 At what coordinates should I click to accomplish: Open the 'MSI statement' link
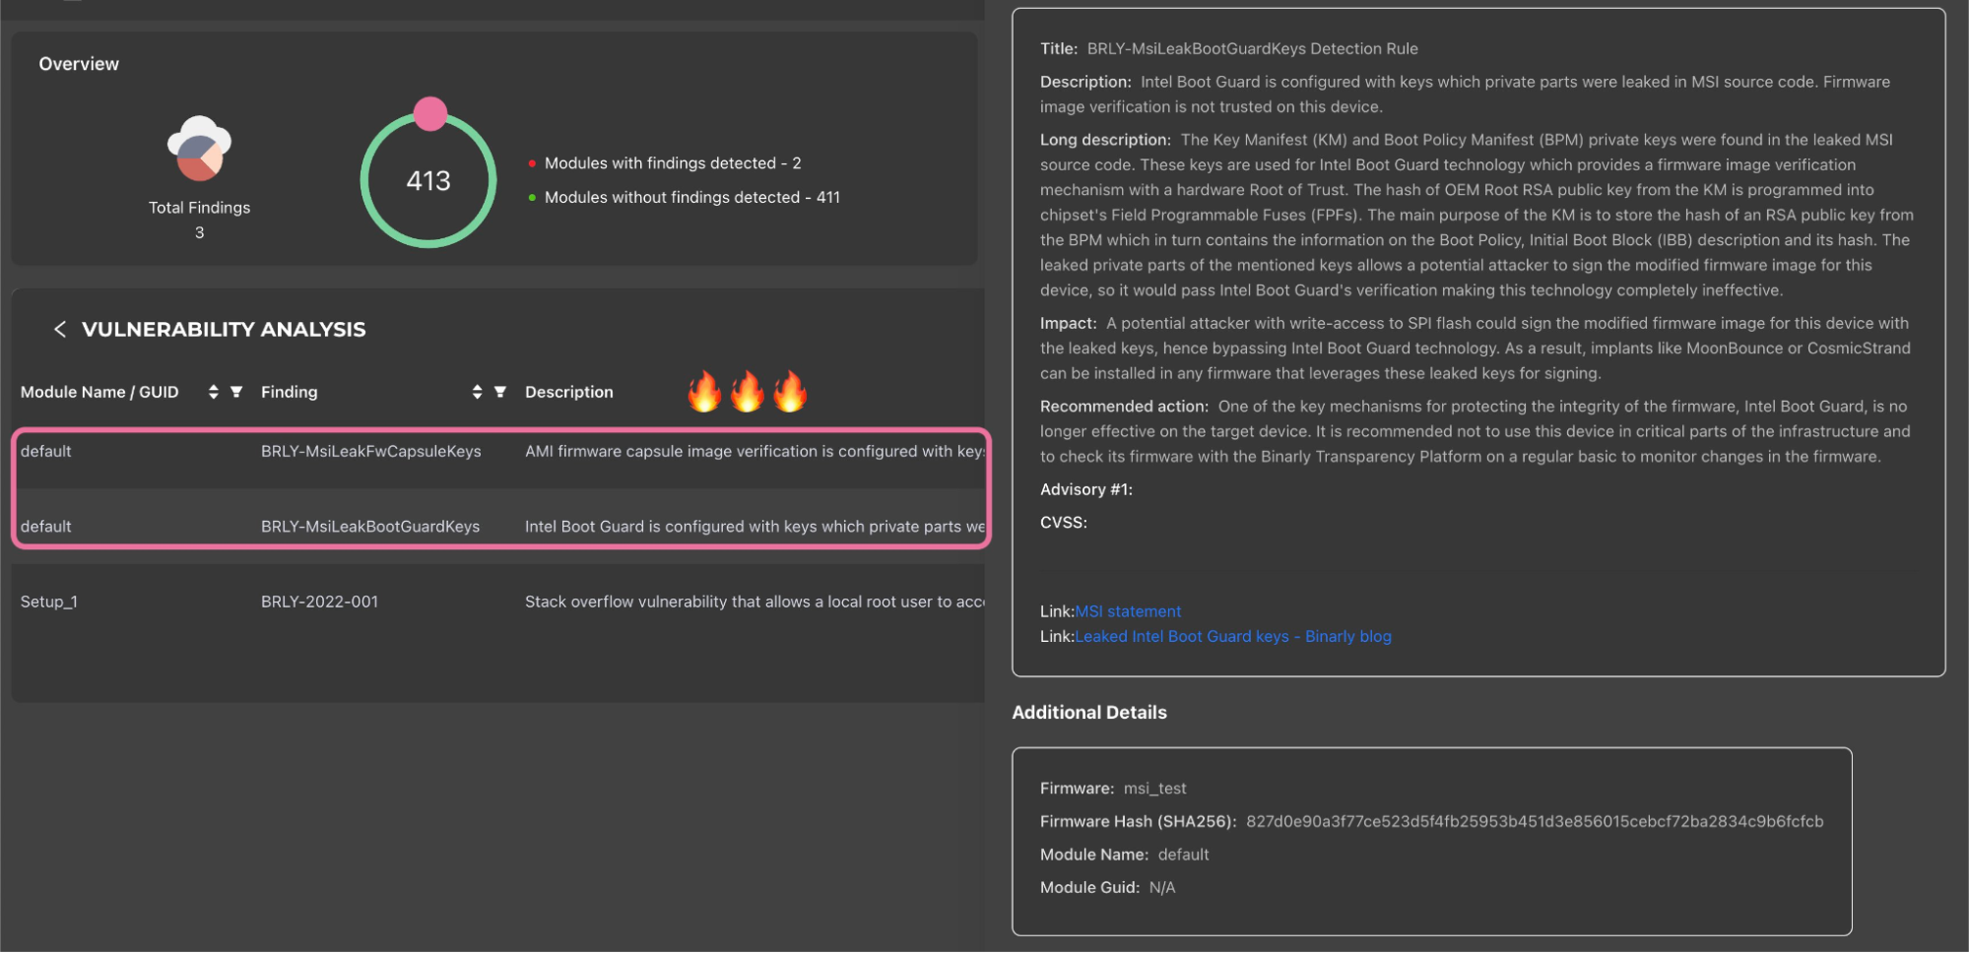coord(1128,610)
